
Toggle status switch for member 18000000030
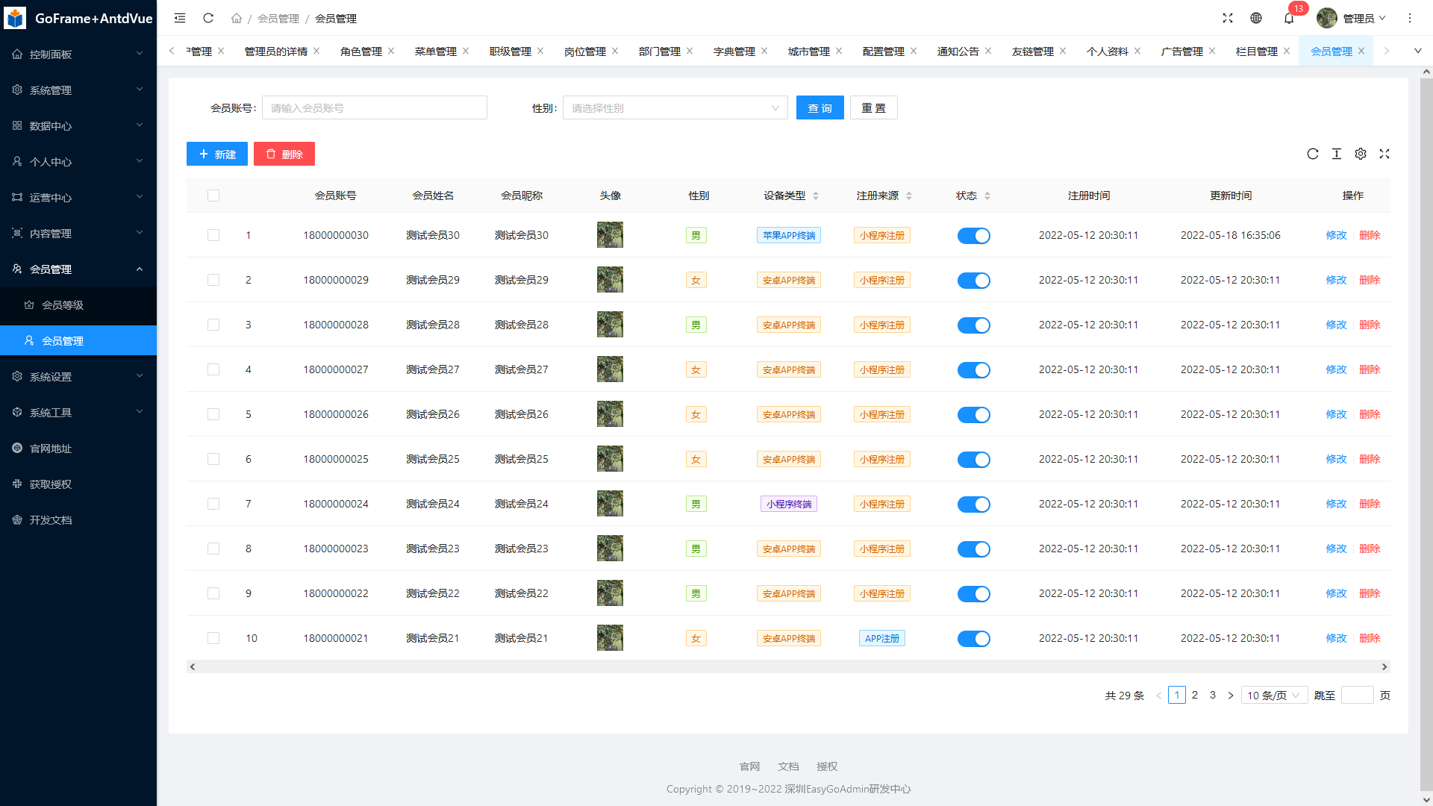(x=973, y=236)
